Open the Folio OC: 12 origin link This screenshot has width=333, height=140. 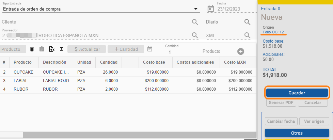pyautogui.click(x=274, y=32)
